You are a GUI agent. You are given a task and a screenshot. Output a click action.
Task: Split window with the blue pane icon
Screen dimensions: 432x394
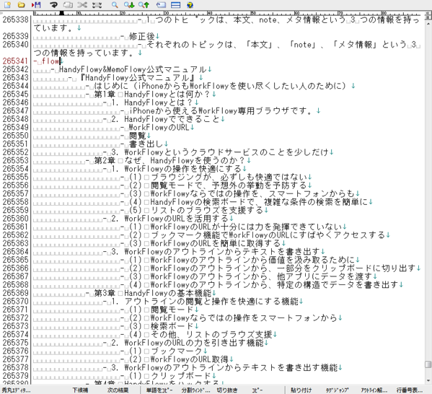point(175,4)
